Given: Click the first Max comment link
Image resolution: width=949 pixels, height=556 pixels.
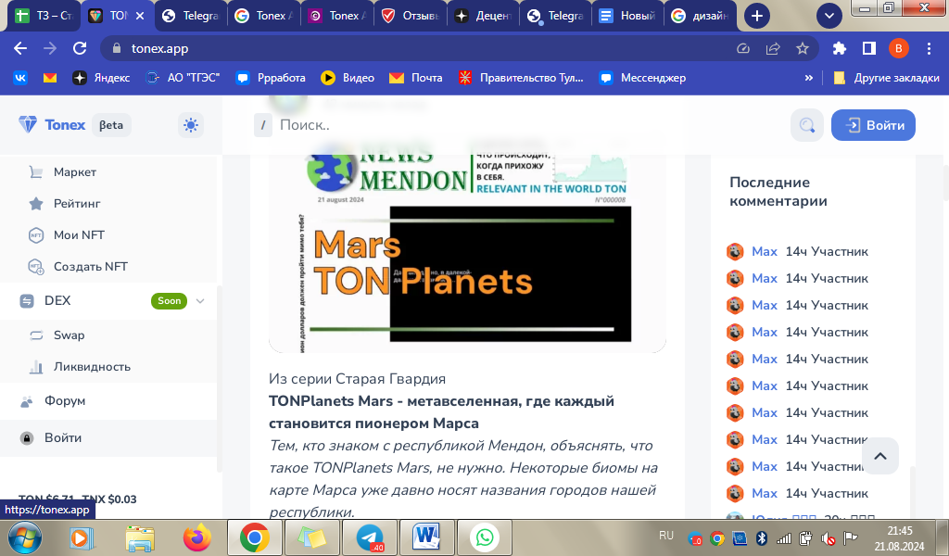Looking at the screenshot, I should coord(765,252).
